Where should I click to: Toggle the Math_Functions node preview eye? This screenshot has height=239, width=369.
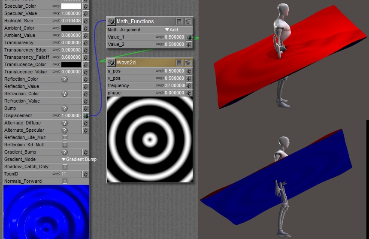[188, 21]
